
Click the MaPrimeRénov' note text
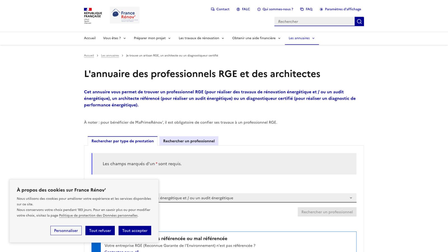(181, 122)
